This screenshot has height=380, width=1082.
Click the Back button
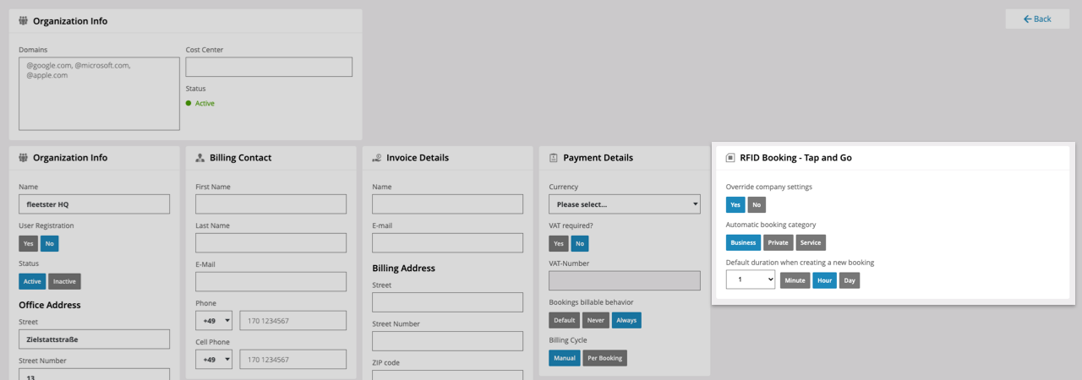(x=1037, y=19)
